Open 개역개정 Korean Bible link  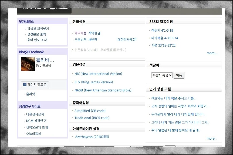[x=80, y=33]
